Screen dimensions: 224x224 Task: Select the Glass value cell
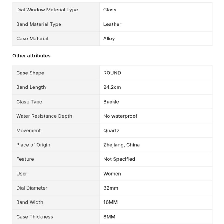click(156, 10)
